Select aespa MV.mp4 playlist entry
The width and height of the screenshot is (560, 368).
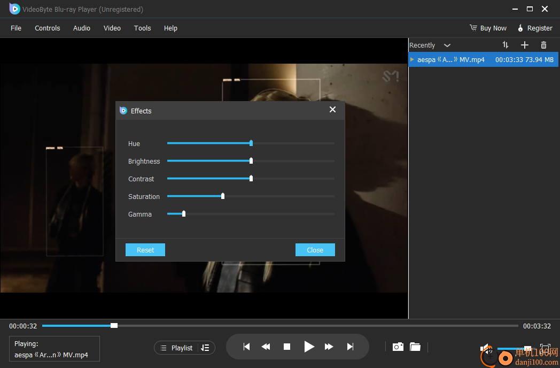(x=483, y=59)
